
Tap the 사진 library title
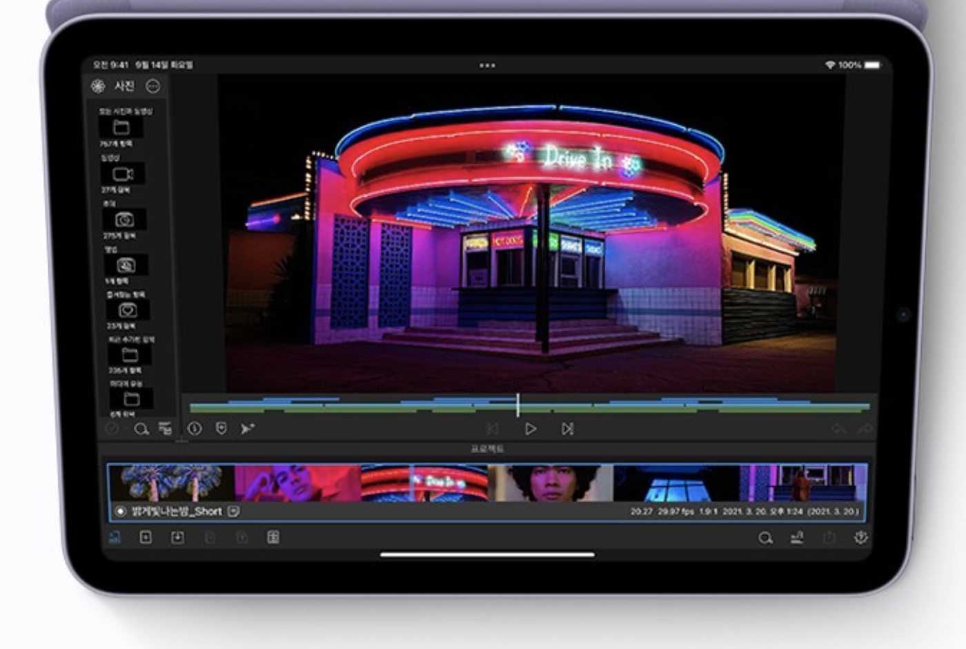[x=124, y=86]
